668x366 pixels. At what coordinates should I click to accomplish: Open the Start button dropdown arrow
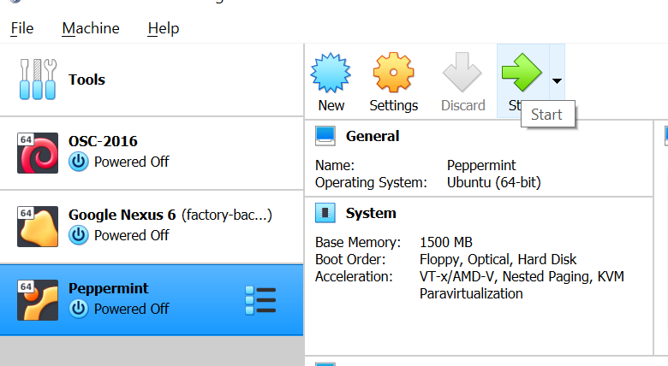[x=557, y=81]
